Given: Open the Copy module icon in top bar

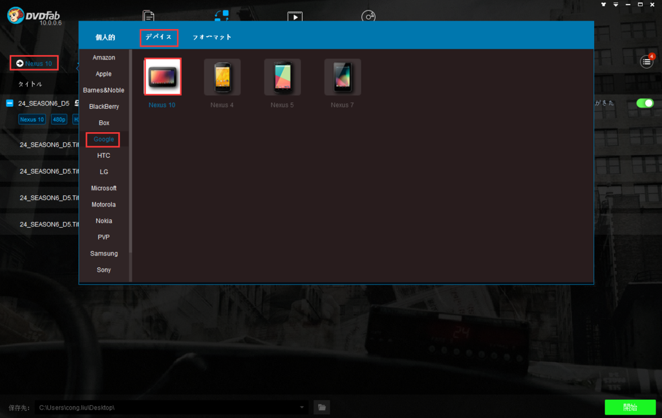Looking at the screenshot, I should [149, 16].
